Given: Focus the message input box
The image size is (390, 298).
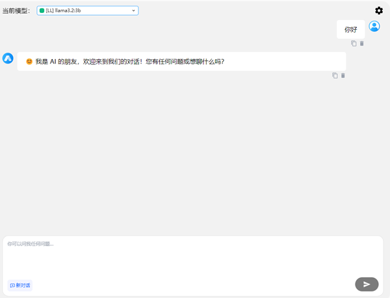Looking at the screenshot, I should pyautogui.click(x=193, y=256).
